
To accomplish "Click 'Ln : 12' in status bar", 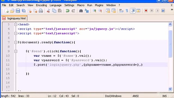I will (52, 96).
